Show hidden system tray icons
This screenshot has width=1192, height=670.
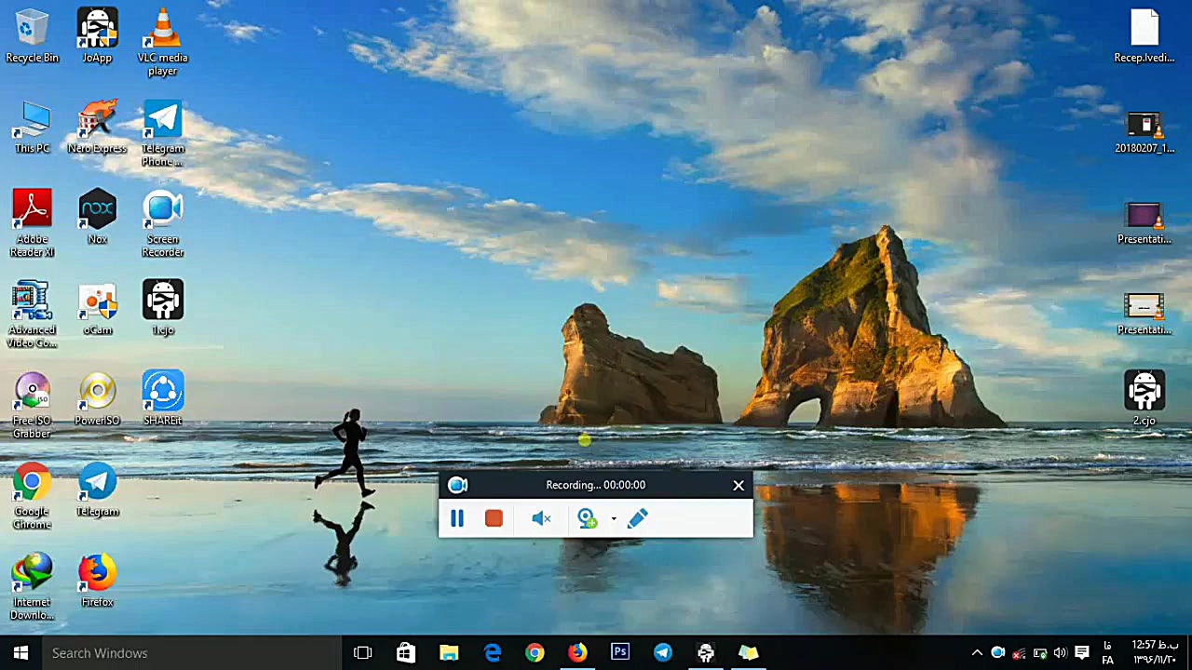tap(977, 653)
